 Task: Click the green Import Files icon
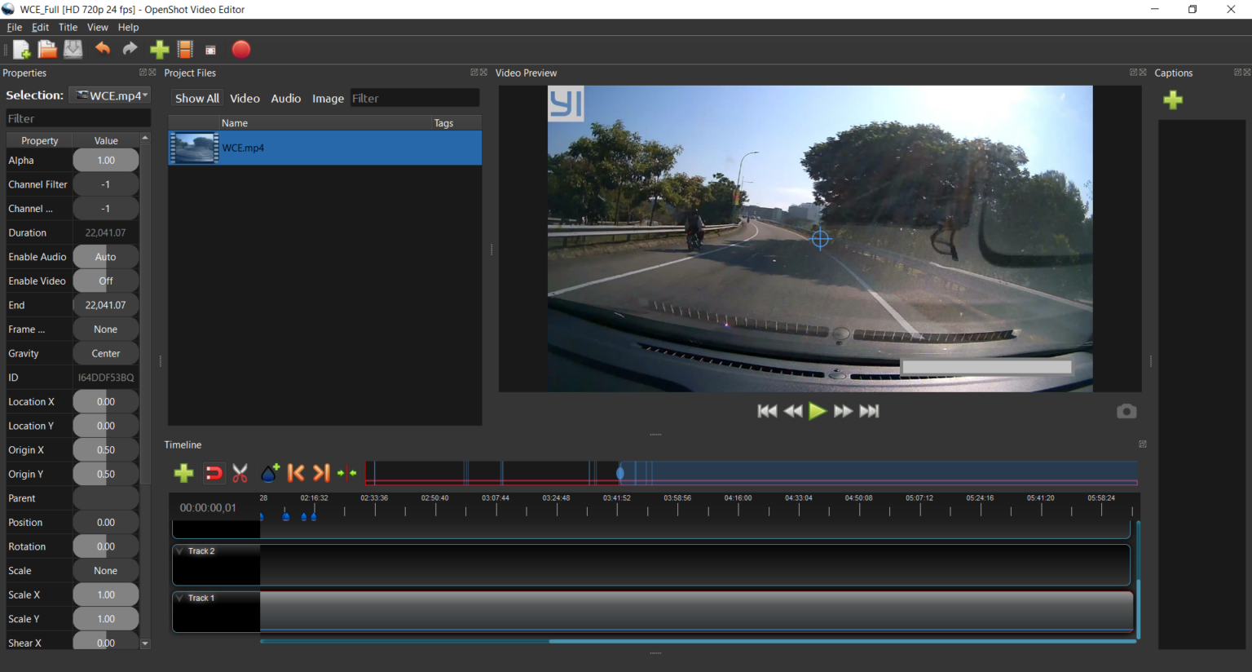tap(159, 50)
